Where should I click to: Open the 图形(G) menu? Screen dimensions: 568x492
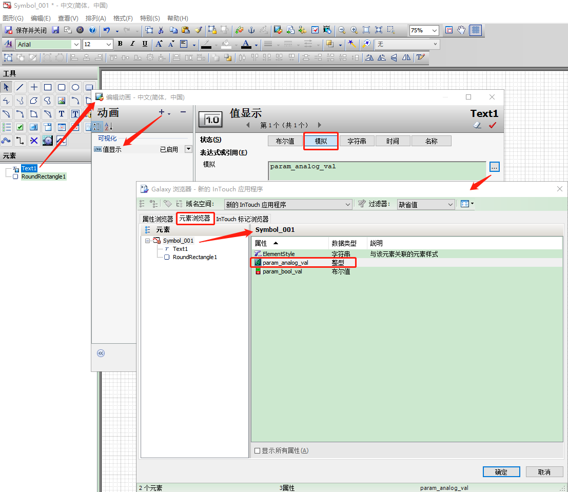[13, 18]
